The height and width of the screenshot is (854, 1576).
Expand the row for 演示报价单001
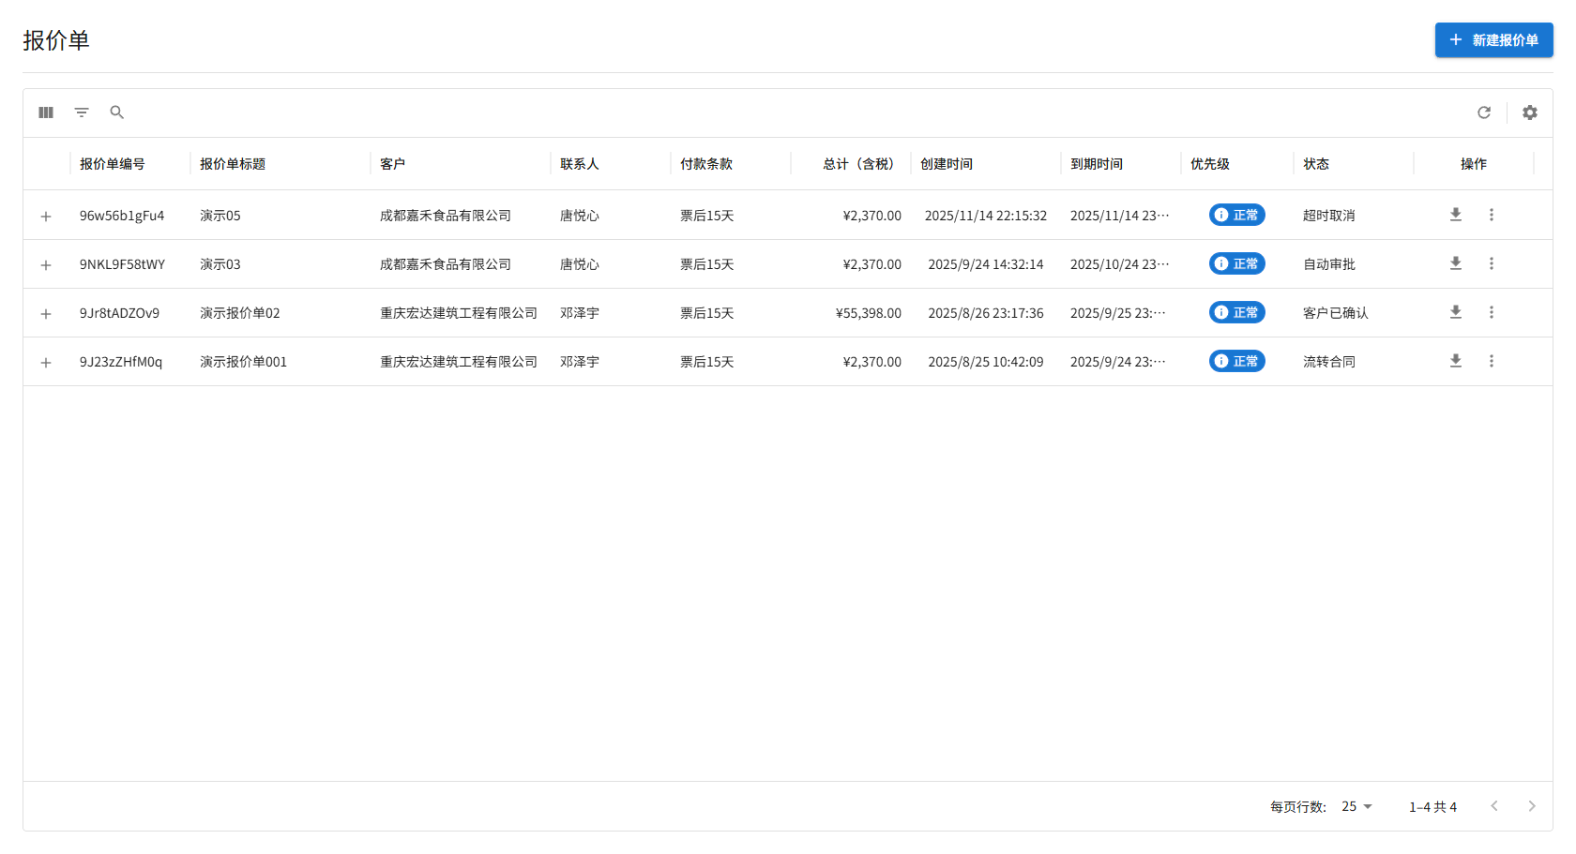[45, 361]
